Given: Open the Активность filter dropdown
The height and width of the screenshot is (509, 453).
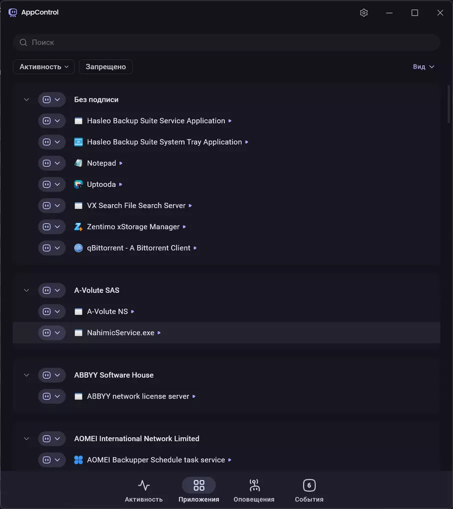Looking at the screenshot, I should 43,67.
